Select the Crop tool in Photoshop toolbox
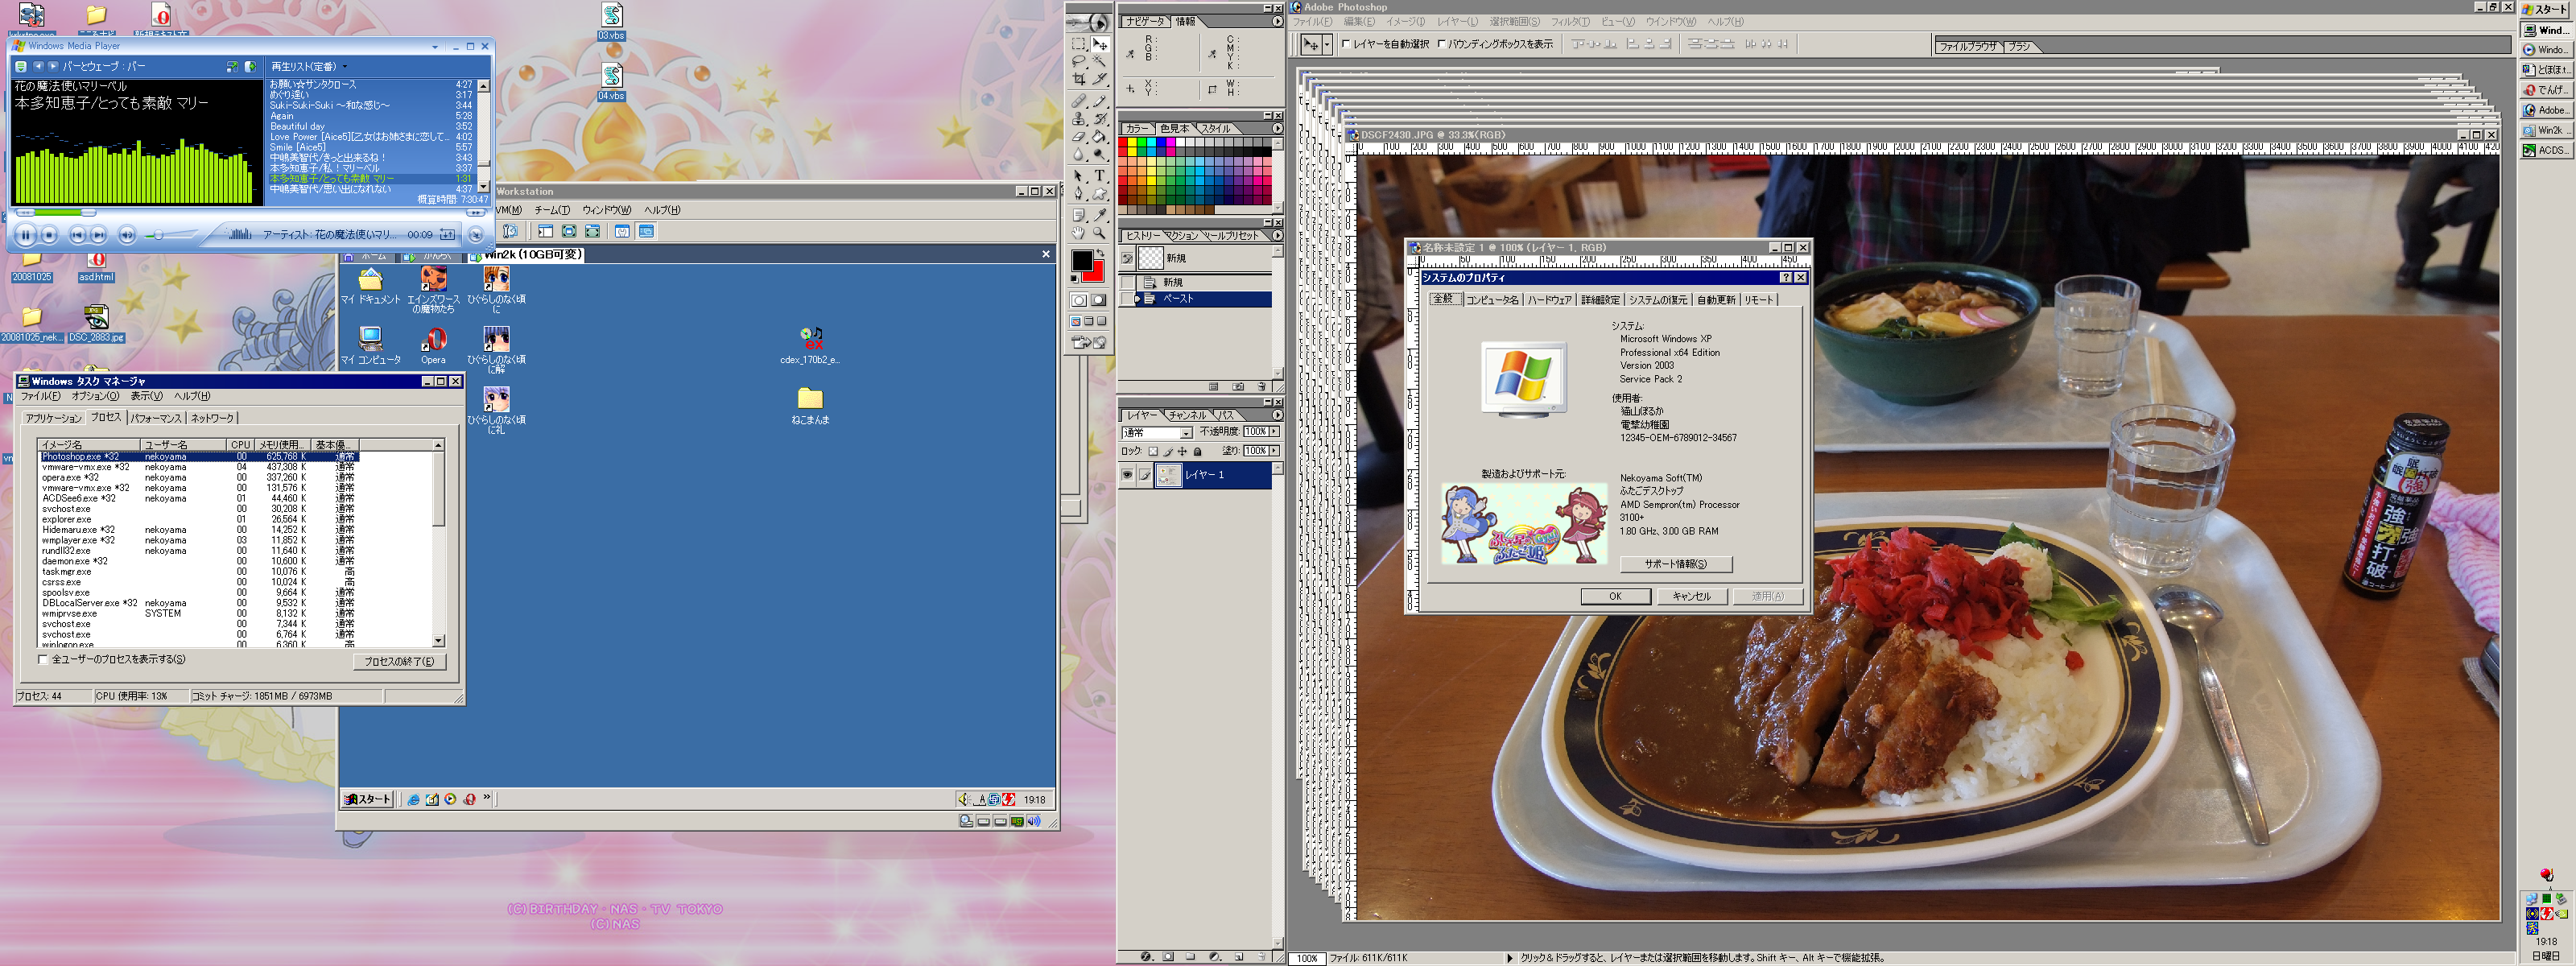2576x966 pixels. coord(1079,79)
